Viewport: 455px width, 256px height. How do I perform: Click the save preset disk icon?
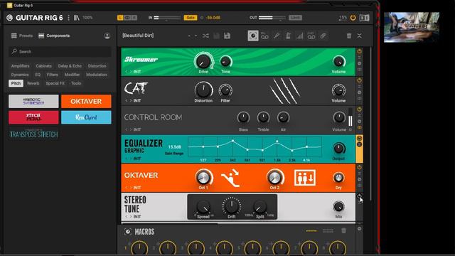[216, 36]
